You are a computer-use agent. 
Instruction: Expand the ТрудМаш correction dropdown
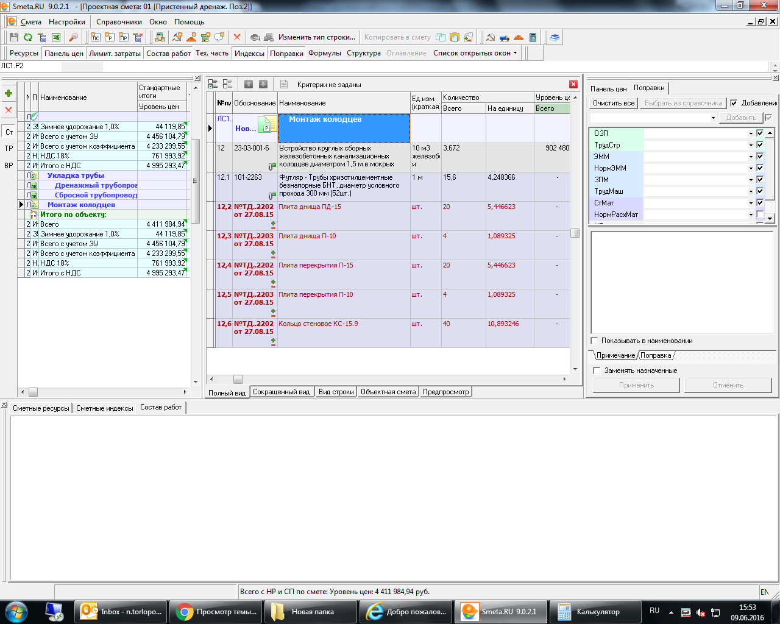[x=751, y=191]
